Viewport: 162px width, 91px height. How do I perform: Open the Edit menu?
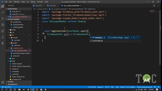click(10, 2)
